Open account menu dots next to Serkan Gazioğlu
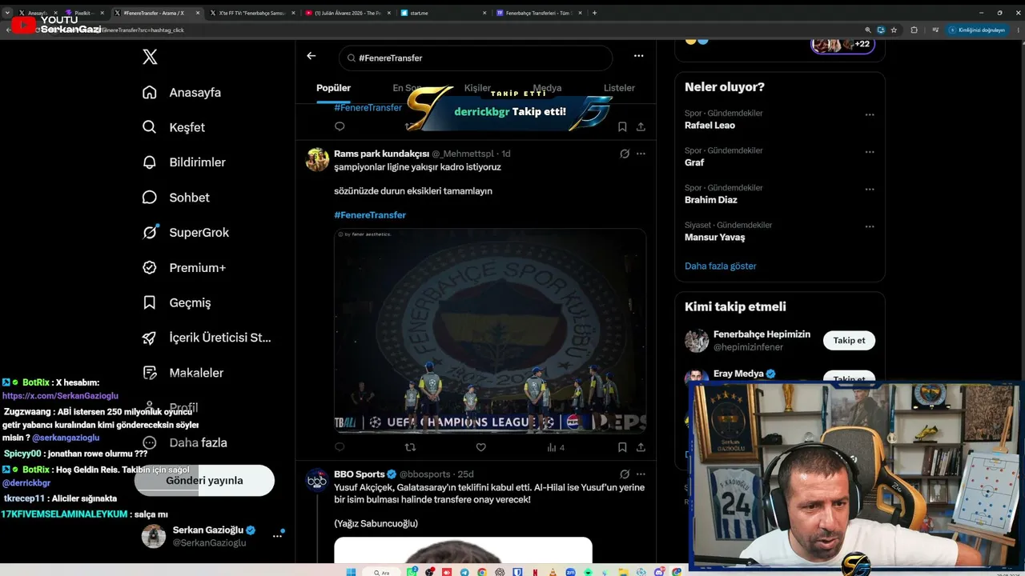 pyautogui.click(x=278, y=536)
